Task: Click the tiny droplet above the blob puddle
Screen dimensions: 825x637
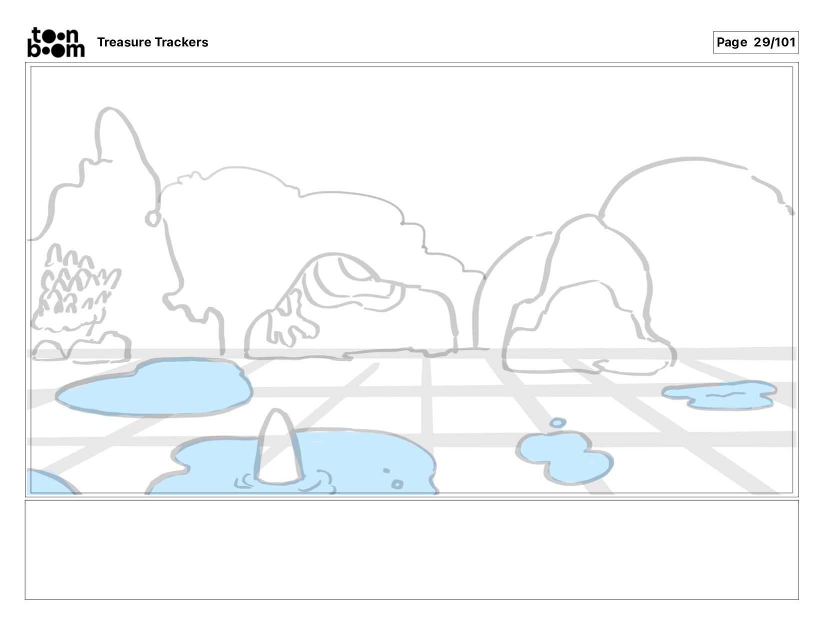Action: pos(557,423)
